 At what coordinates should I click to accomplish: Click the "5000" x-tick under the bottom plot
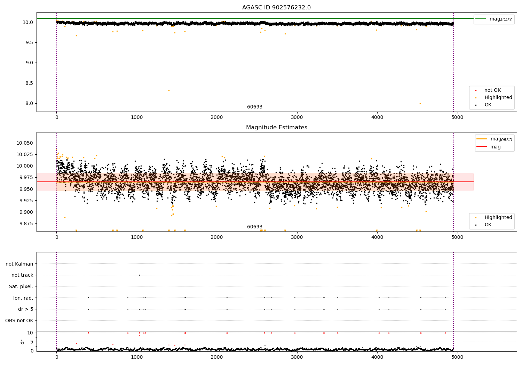457,357
